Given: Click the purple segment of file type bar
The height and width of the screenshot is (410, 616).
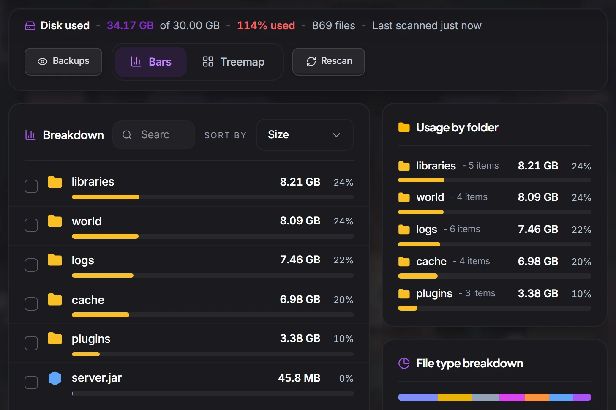Looking at the screenshot, I should [x=582, y=397].
